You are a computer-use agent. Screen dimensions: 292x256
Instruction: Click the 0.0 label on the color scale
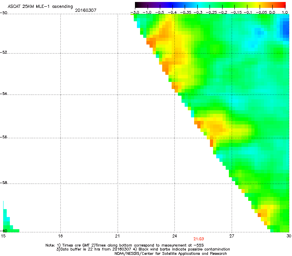pos(272,13)
